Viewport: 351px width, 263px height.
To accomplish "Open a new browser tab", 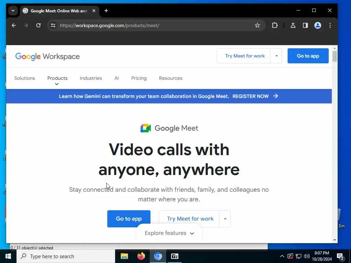I will 106,11.
